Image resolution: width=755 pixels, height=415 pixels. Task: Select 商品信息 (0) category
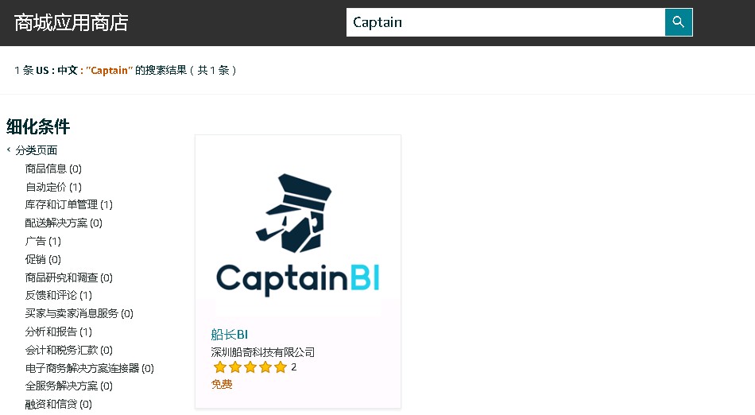click(x=53, y=169)
